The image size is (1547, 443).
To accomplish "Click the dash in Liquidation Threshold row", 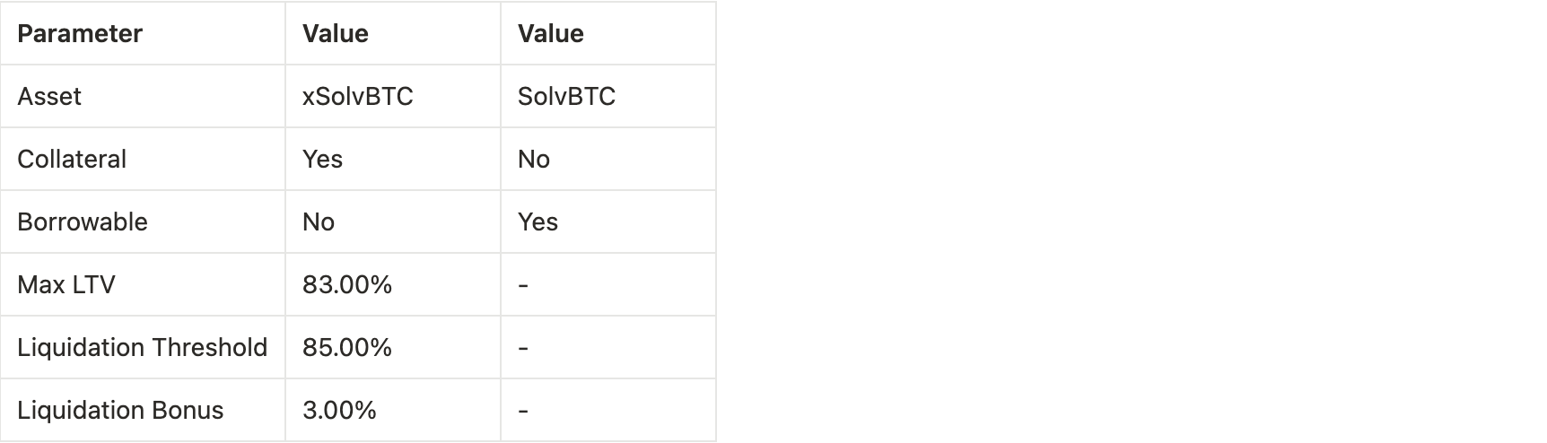I will 524,348.
